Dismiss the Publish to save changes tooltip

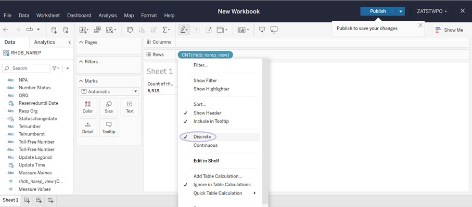coord(420,25)
